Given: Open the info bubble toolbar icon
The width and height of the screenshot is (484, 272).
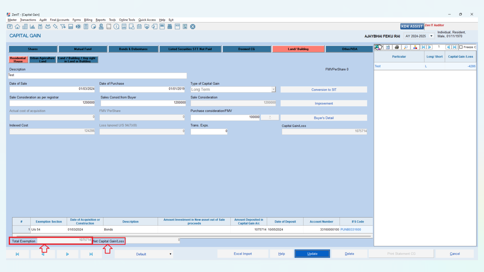Looking at the screenshot, I should click(116, 26).
